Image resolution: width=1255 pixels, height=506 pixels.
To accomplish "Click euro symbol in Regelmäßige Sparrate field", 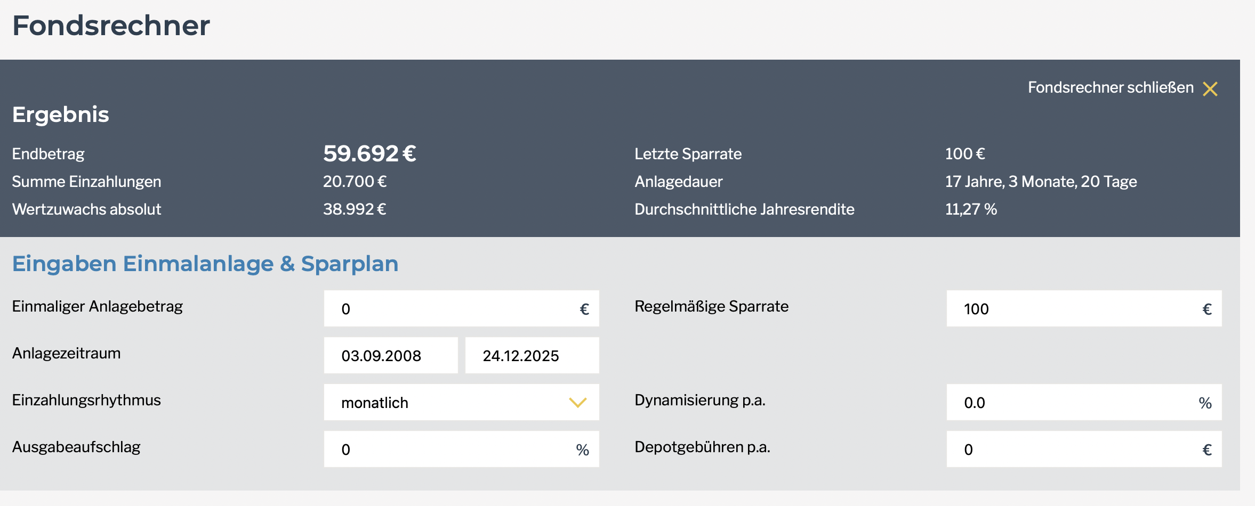I will coord(1207,309).
